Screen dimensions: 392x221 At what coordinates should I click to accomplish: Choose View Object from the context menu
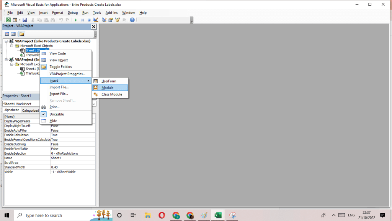tap(66, 60)
